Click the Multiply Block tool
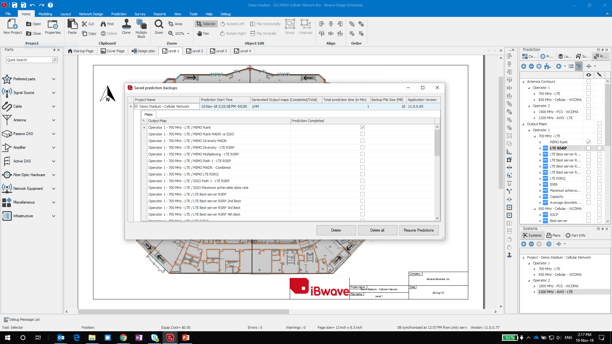The image size is (612, 344). (x=141, y=29)
